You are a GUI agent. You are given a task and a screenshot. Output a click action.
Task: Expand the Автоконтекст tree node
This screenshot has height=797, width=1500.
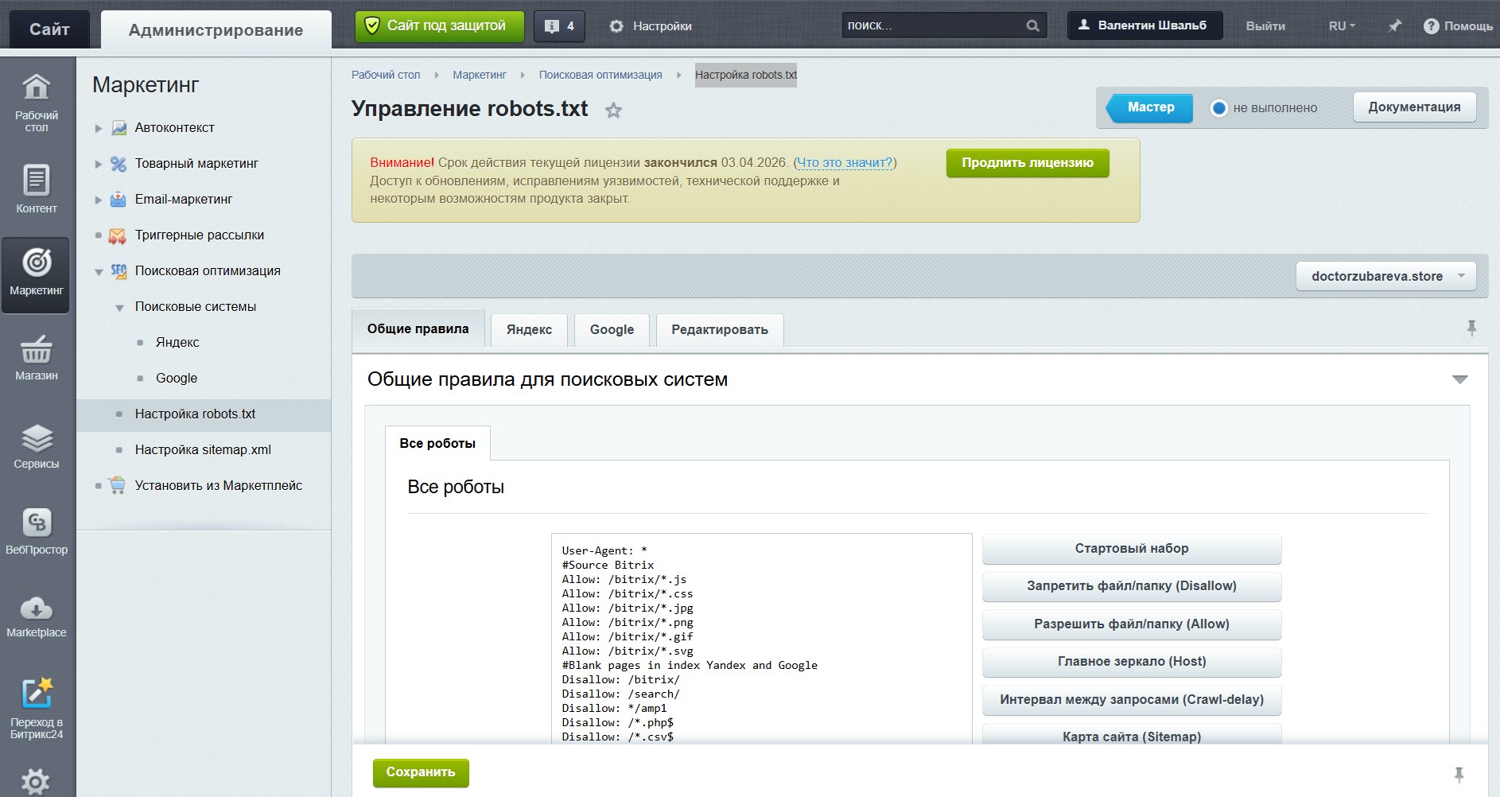point(99,128)
